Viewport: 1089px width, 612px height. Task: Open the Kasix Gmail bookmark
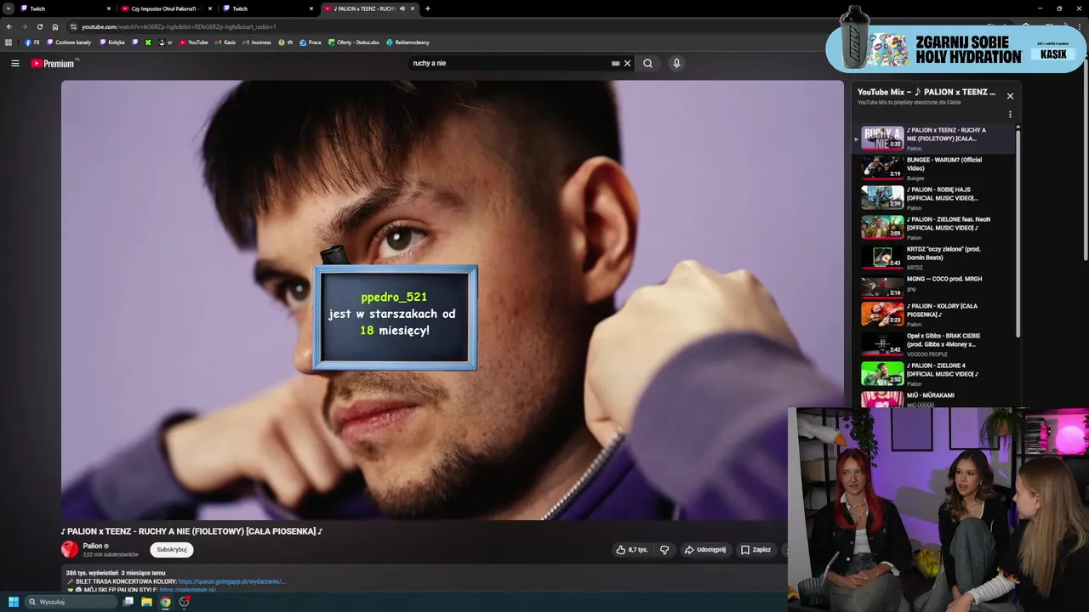pyautogui.click(x=225, y=42)
